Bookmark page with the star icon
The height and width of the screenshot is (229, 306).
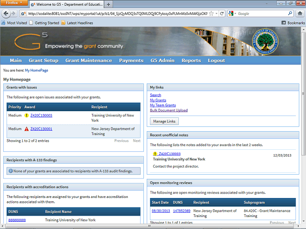(x=211, y=13)
